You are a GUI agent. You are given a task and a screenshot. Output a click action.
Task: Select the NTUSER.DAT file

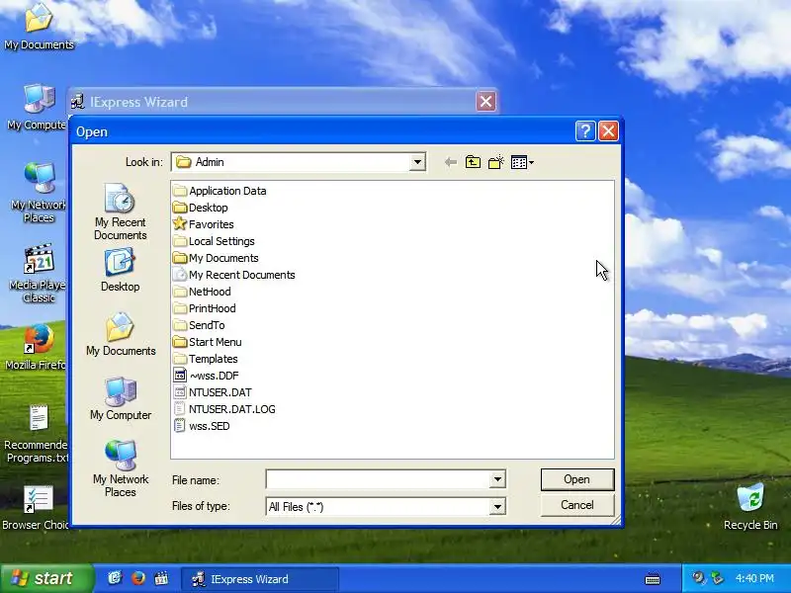tap(213, 392)
